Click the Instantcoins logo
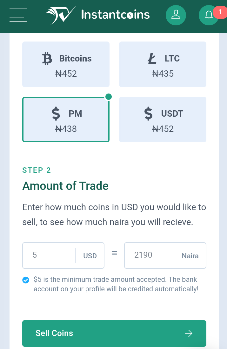The height and width of the screenshot is (349, 227). [x=98, y=15]
